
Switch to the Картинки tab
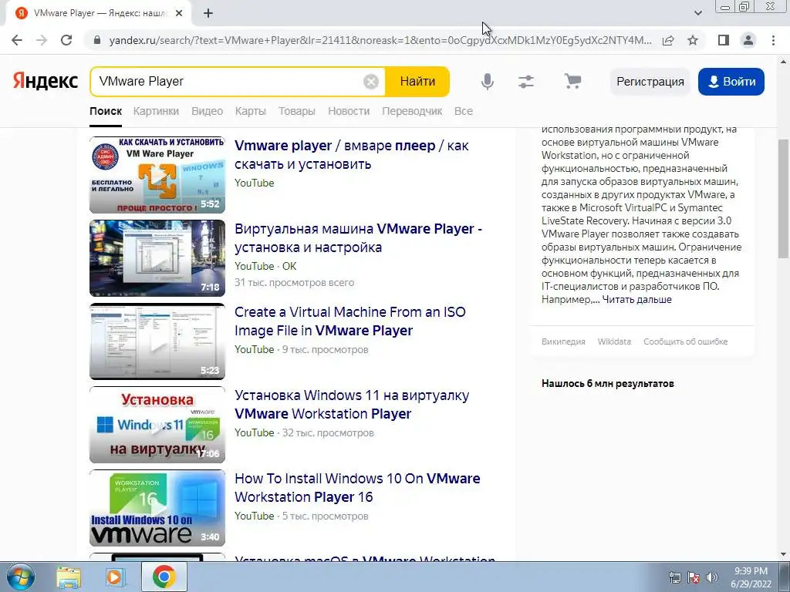pos(156,111)
